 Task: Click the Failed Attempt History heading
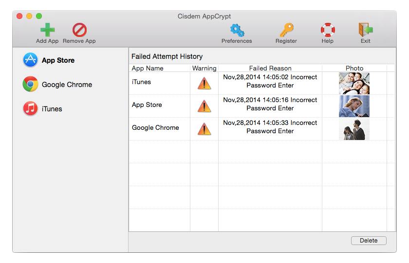pos(167,56)
